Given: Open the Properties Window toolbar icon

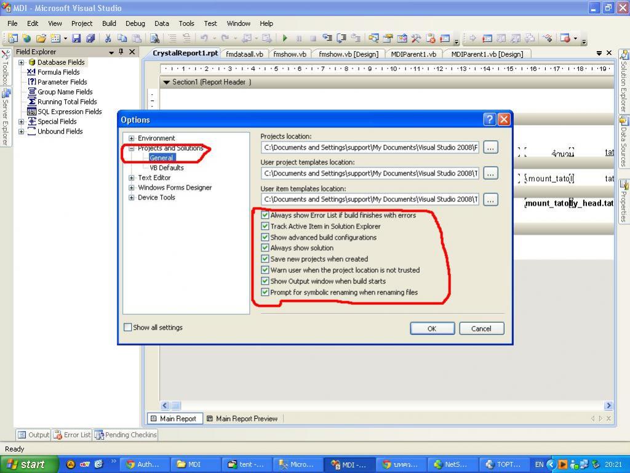Looking at the screenshot, I should (x=388, y=38).
